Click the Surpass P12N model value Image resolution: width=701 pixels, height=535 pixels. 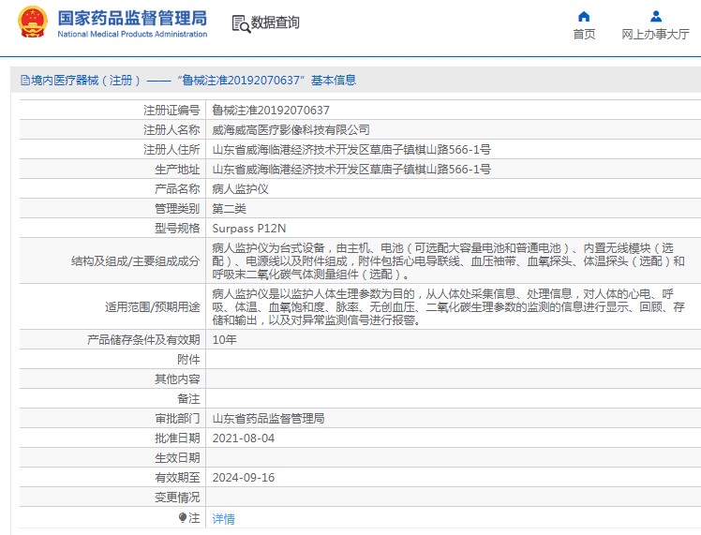[249, 228]
